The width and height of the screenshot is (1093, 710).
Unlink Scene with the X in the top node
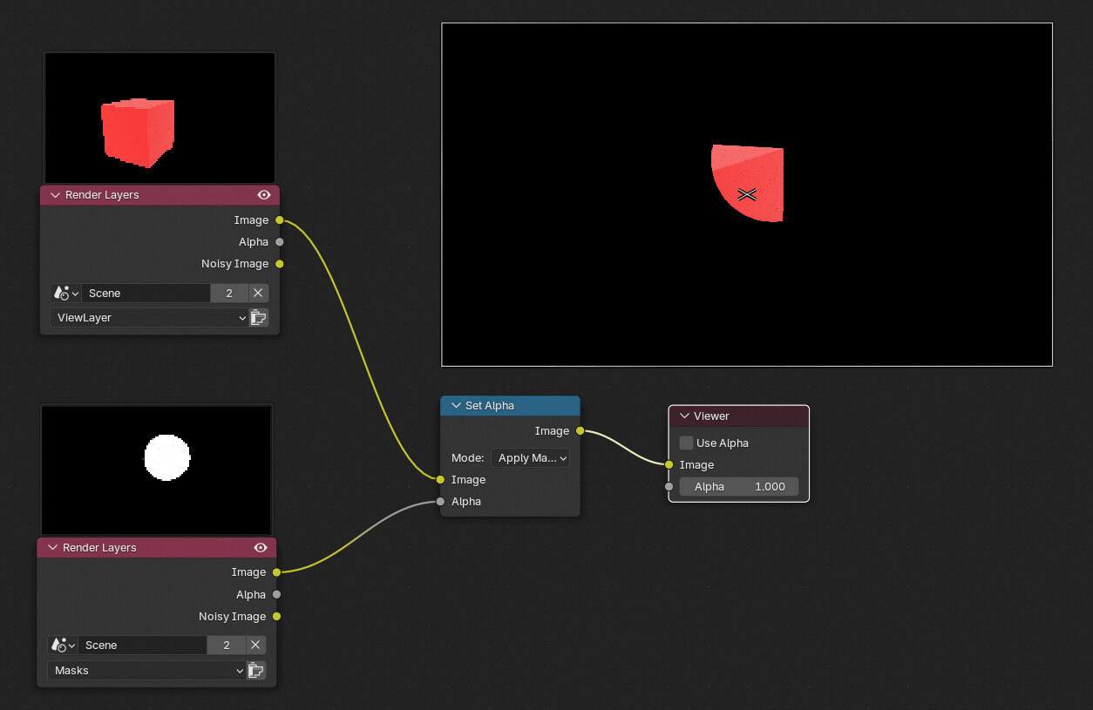[258, 293]
